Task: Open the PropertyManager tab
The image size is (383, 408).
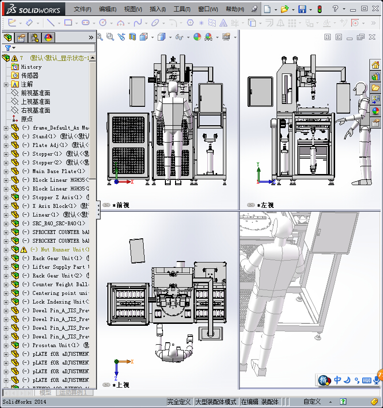Action: pos(21,38)
